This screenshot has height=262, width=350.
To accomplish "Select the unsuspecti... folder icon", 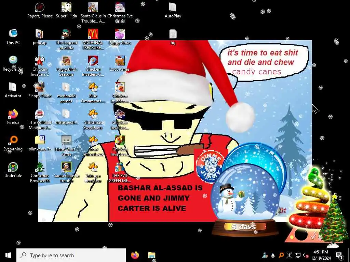I will [x=66, y=117].
